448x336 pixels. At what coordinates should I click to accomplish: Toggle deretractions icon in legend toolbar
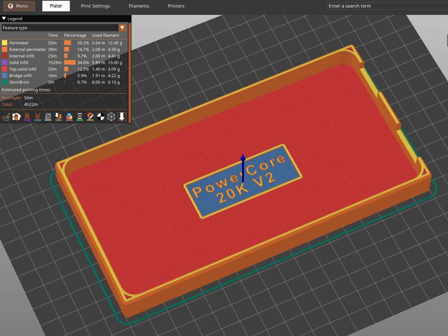click(x=37, y=116)
